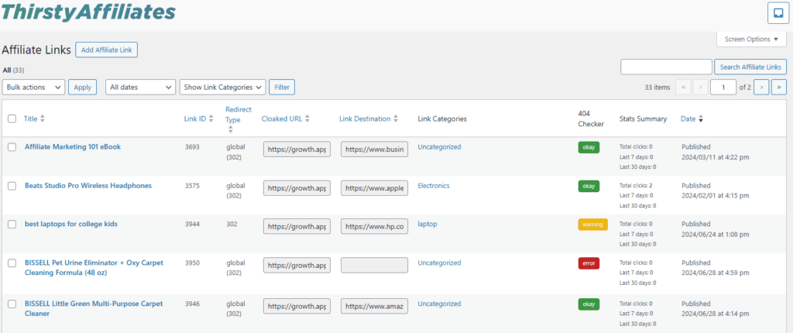The image size is (793, 333).
Task: Focus the search affiliate links field
Action: pyautogui.click(x=666, y=67)
